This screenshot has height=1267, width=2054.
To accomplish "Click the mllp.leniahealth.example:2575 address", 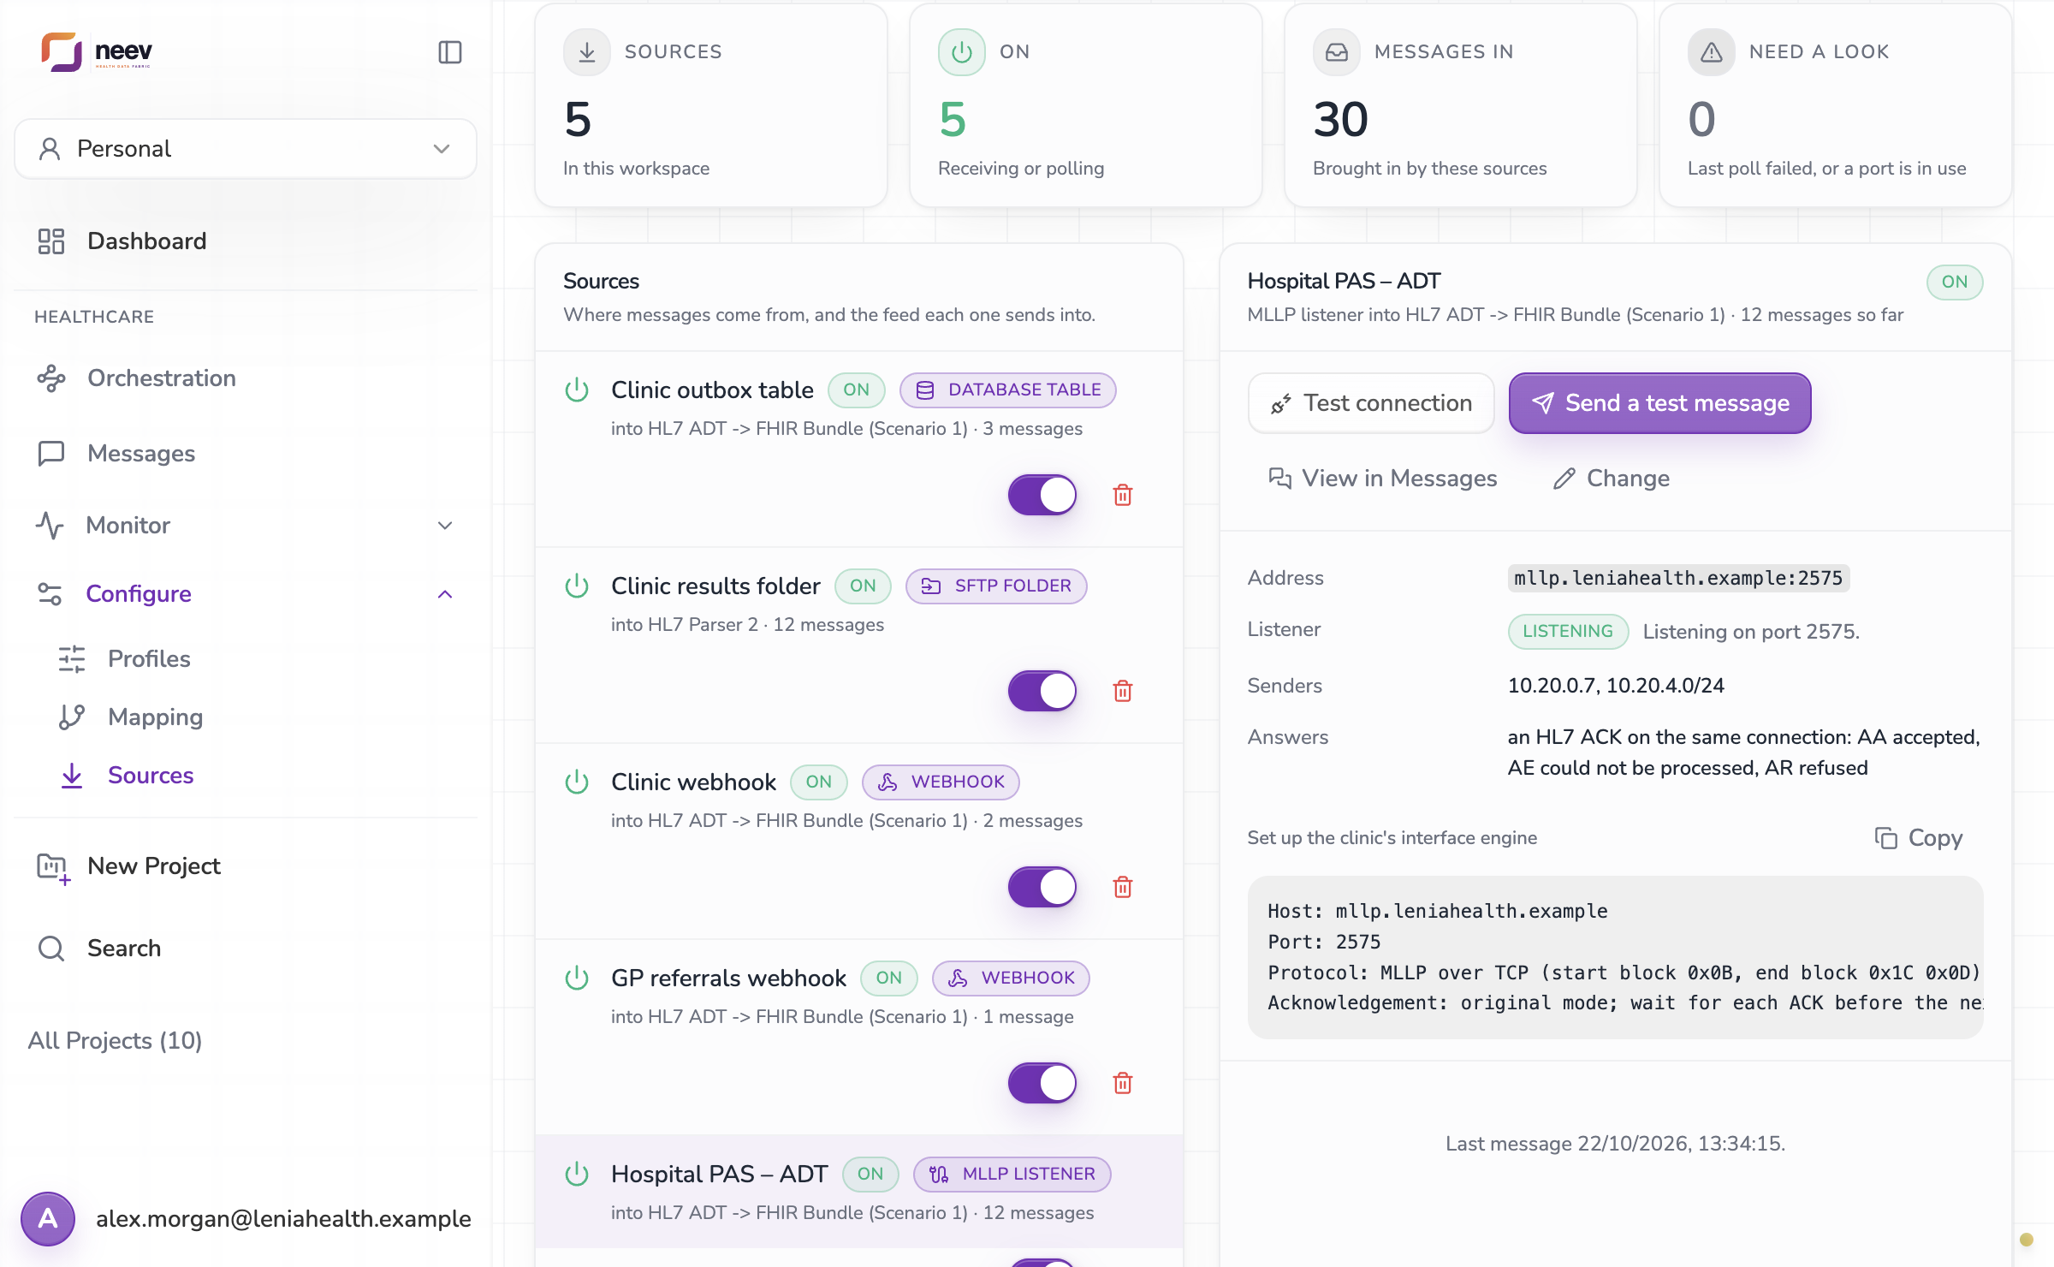I will 1678,579.
